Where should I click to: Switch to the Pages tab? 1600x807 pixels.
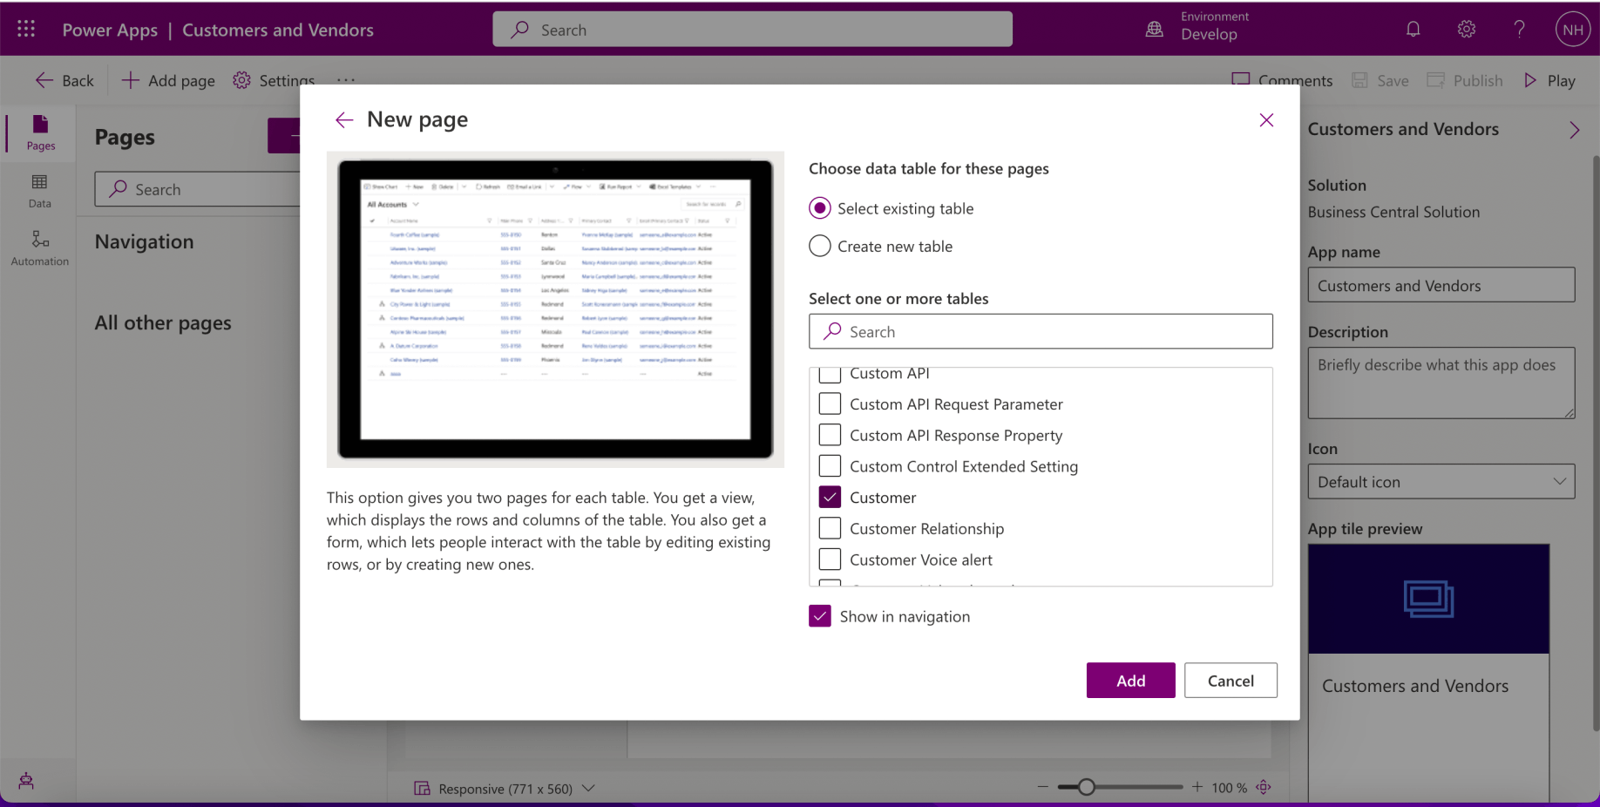click(x=40, y=132)
